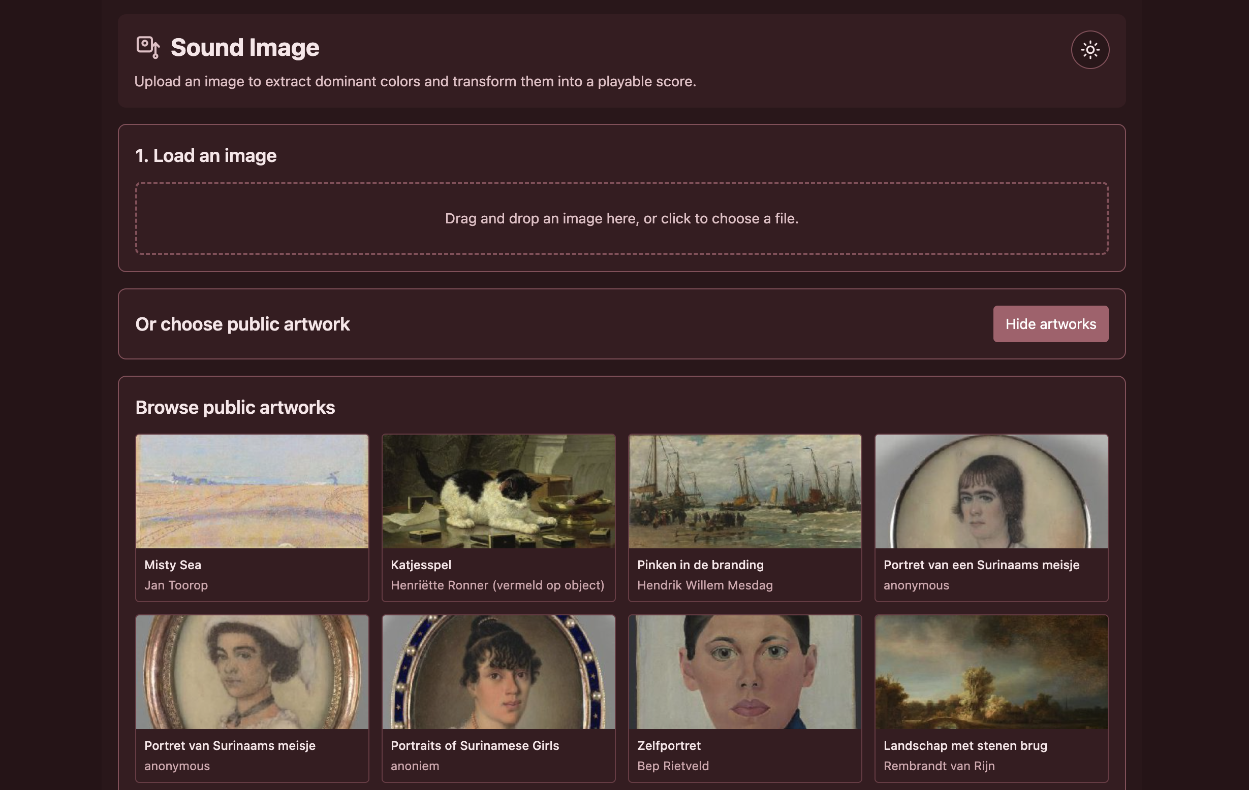Click the Browse public artworks heading
Screen dimensions: 1249x790
[235, 408]
